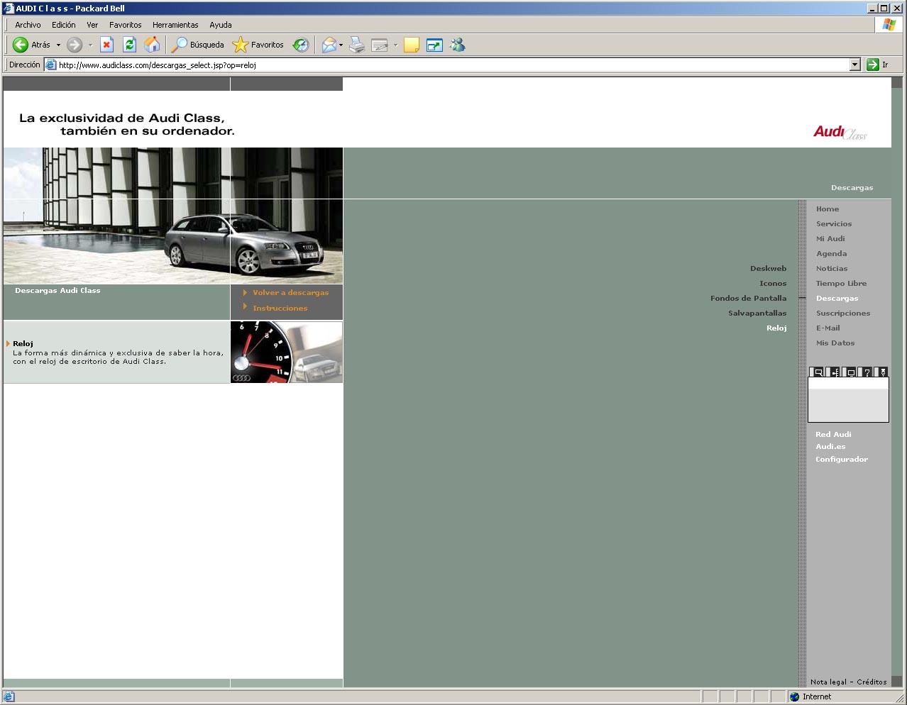Open the Búsqueda search panel
The width and height of the screenshot is (907, 705).
click(198, 45)
